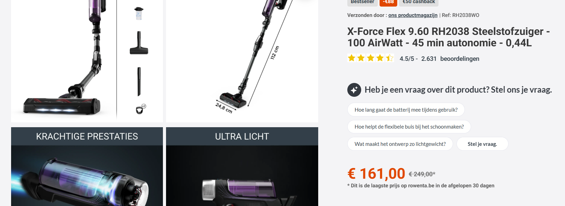Select 'Wat maakt het ontwerp zo lichtgewicht?'
The height and width of the screenshot is (206, 565).
(400, 144)
